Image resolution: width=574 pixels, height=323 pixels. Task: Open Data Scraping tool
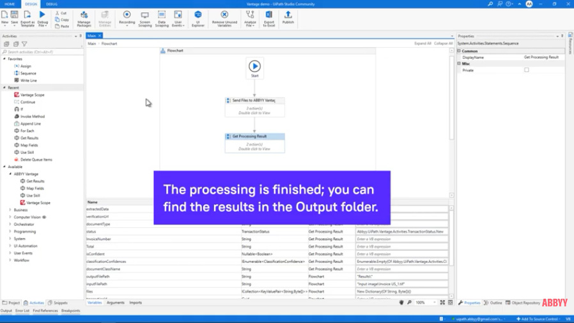pyautogui.click(x=162, y=19)
